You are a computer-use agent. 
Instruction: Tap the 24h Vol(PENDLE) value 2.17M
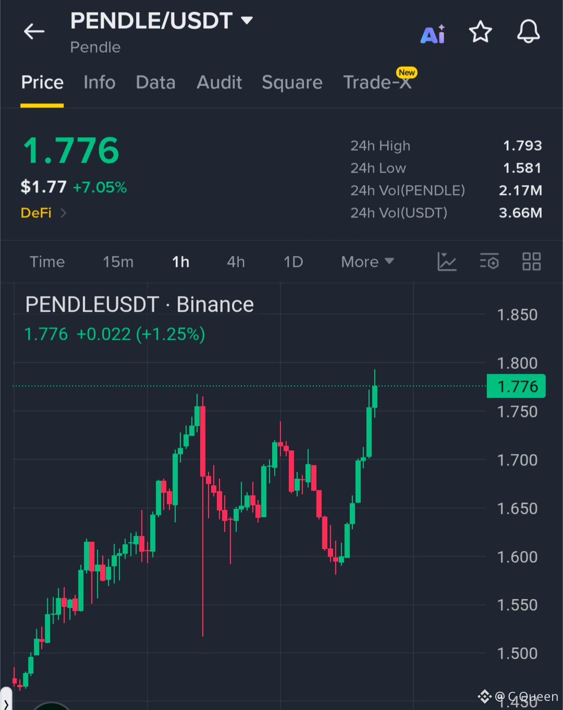point(520,190)
